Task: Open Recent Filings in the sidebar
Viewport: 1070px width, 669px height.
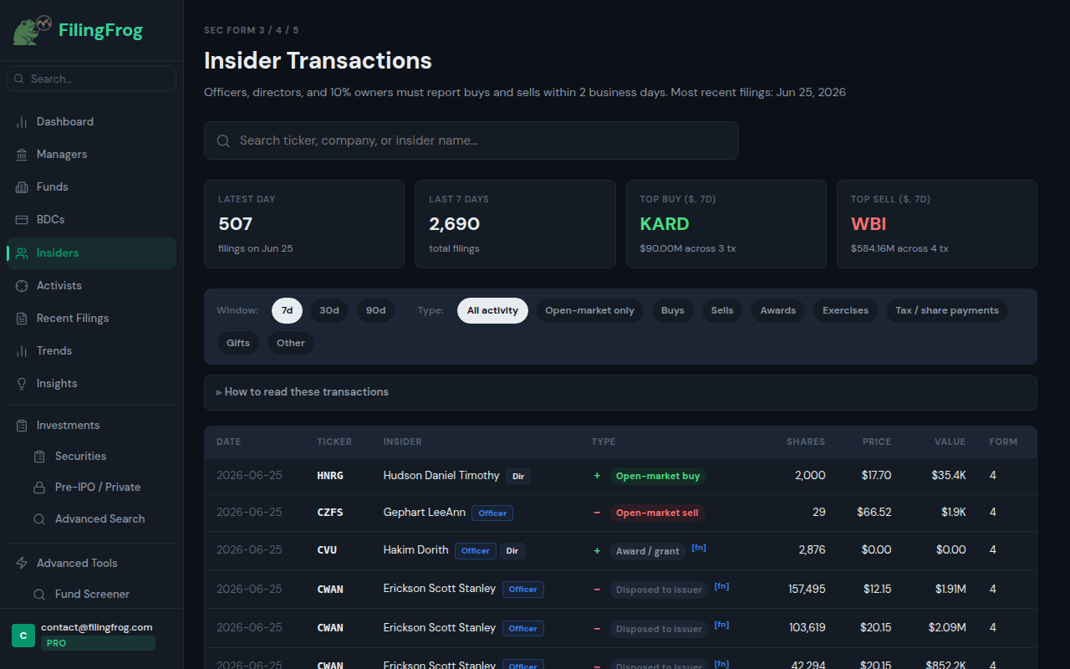Action: (x=92, y=319)
